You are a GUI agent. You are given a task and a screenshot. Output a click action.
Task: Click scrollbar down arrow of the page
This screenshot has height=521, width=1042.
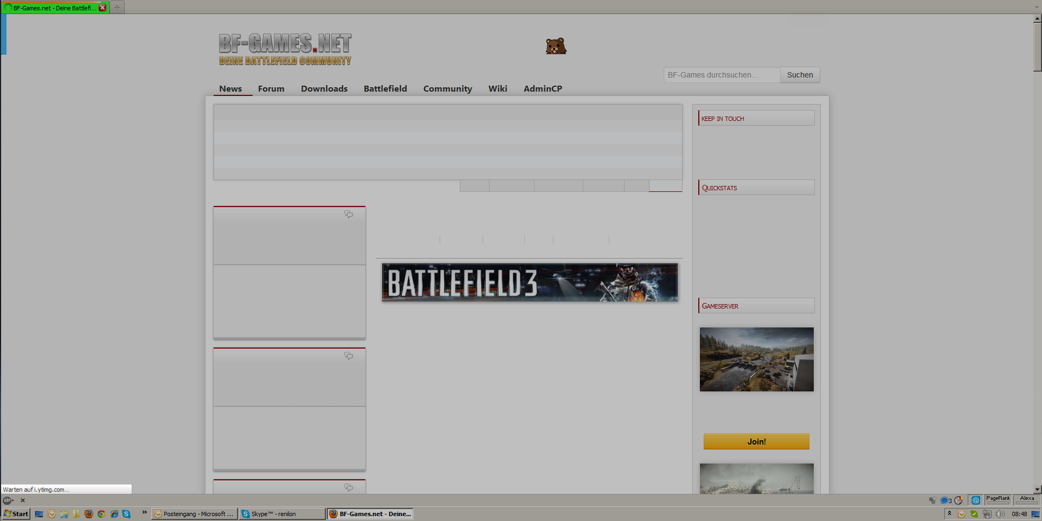pyautogui.click(x=1037, y=489)
